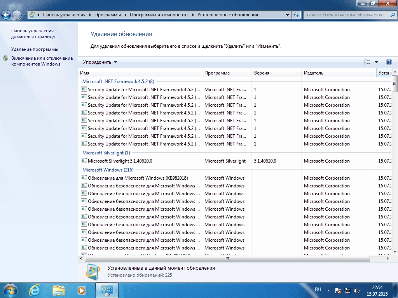Sort by the Версия column header
Screen dimensions: 398x298
(277, 73)
